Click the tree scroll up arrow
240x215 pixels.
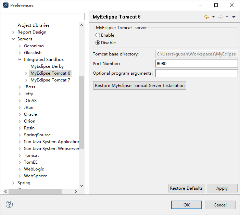[82, 25]
